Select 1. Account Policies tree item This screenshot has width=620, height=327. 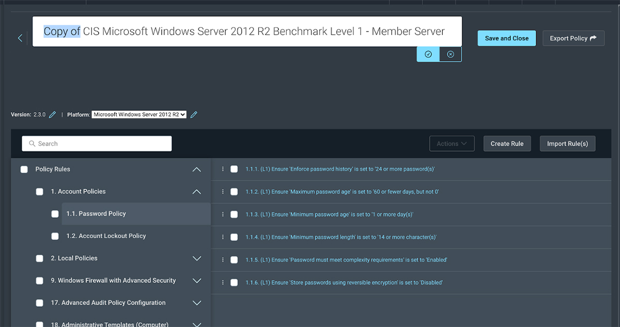78,192
